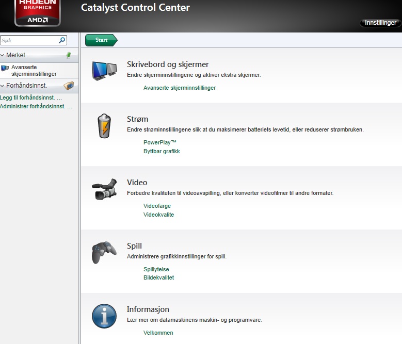Image resolution: width=402 pixels, height=344 pixels.
Task: Open the Innstillinger menu button
Action: (380, 23)
